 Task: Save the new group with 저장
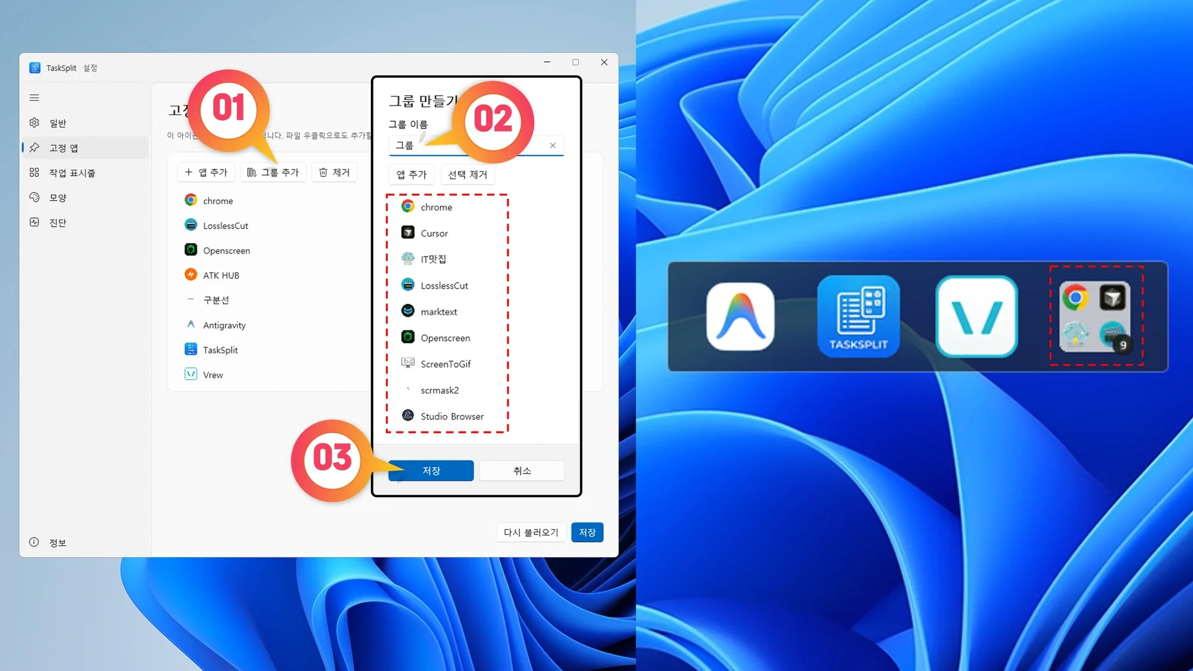click(x=431, y=470)
